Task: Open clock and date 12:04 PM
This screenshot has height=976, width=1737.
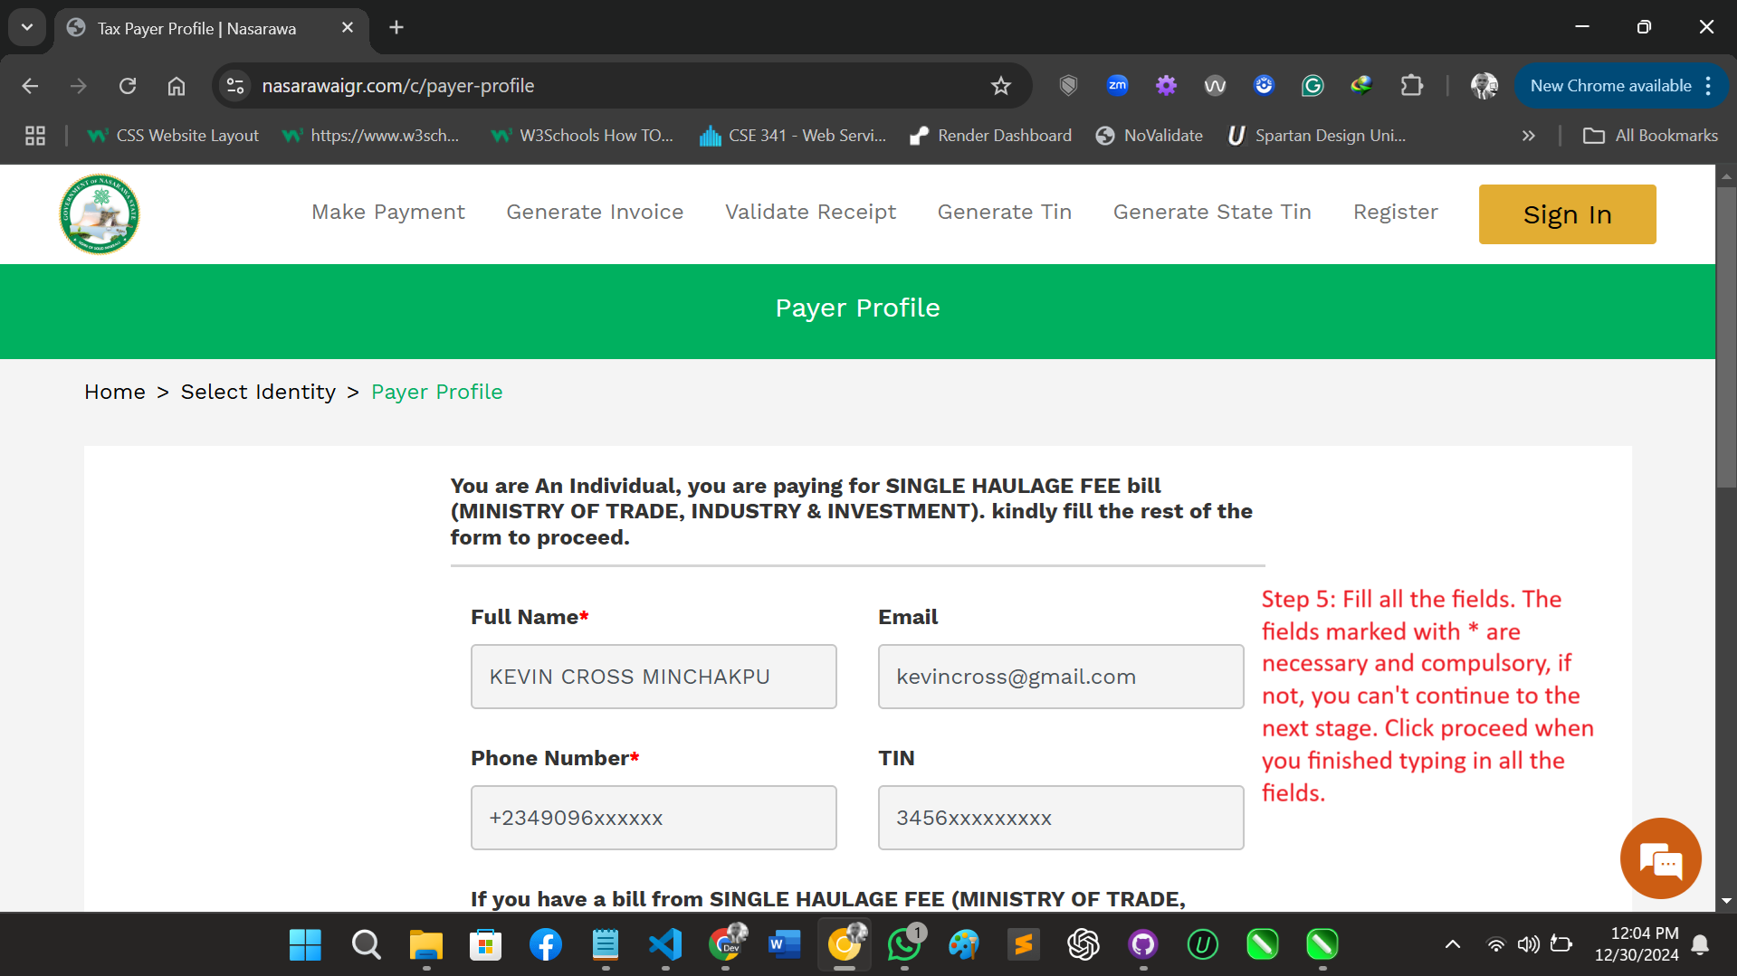Action: coord(1637,943)
